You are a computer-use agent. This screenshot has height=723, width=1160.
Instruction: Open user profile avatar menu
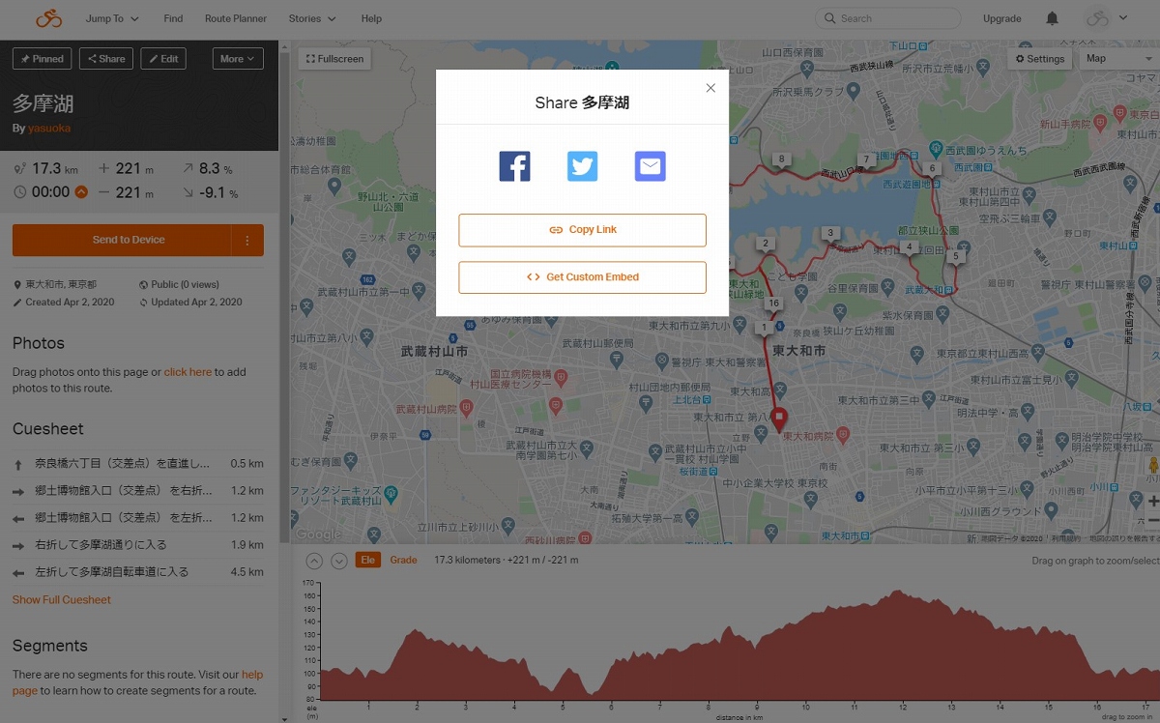pyautogui.click(x=1106, y=18)
